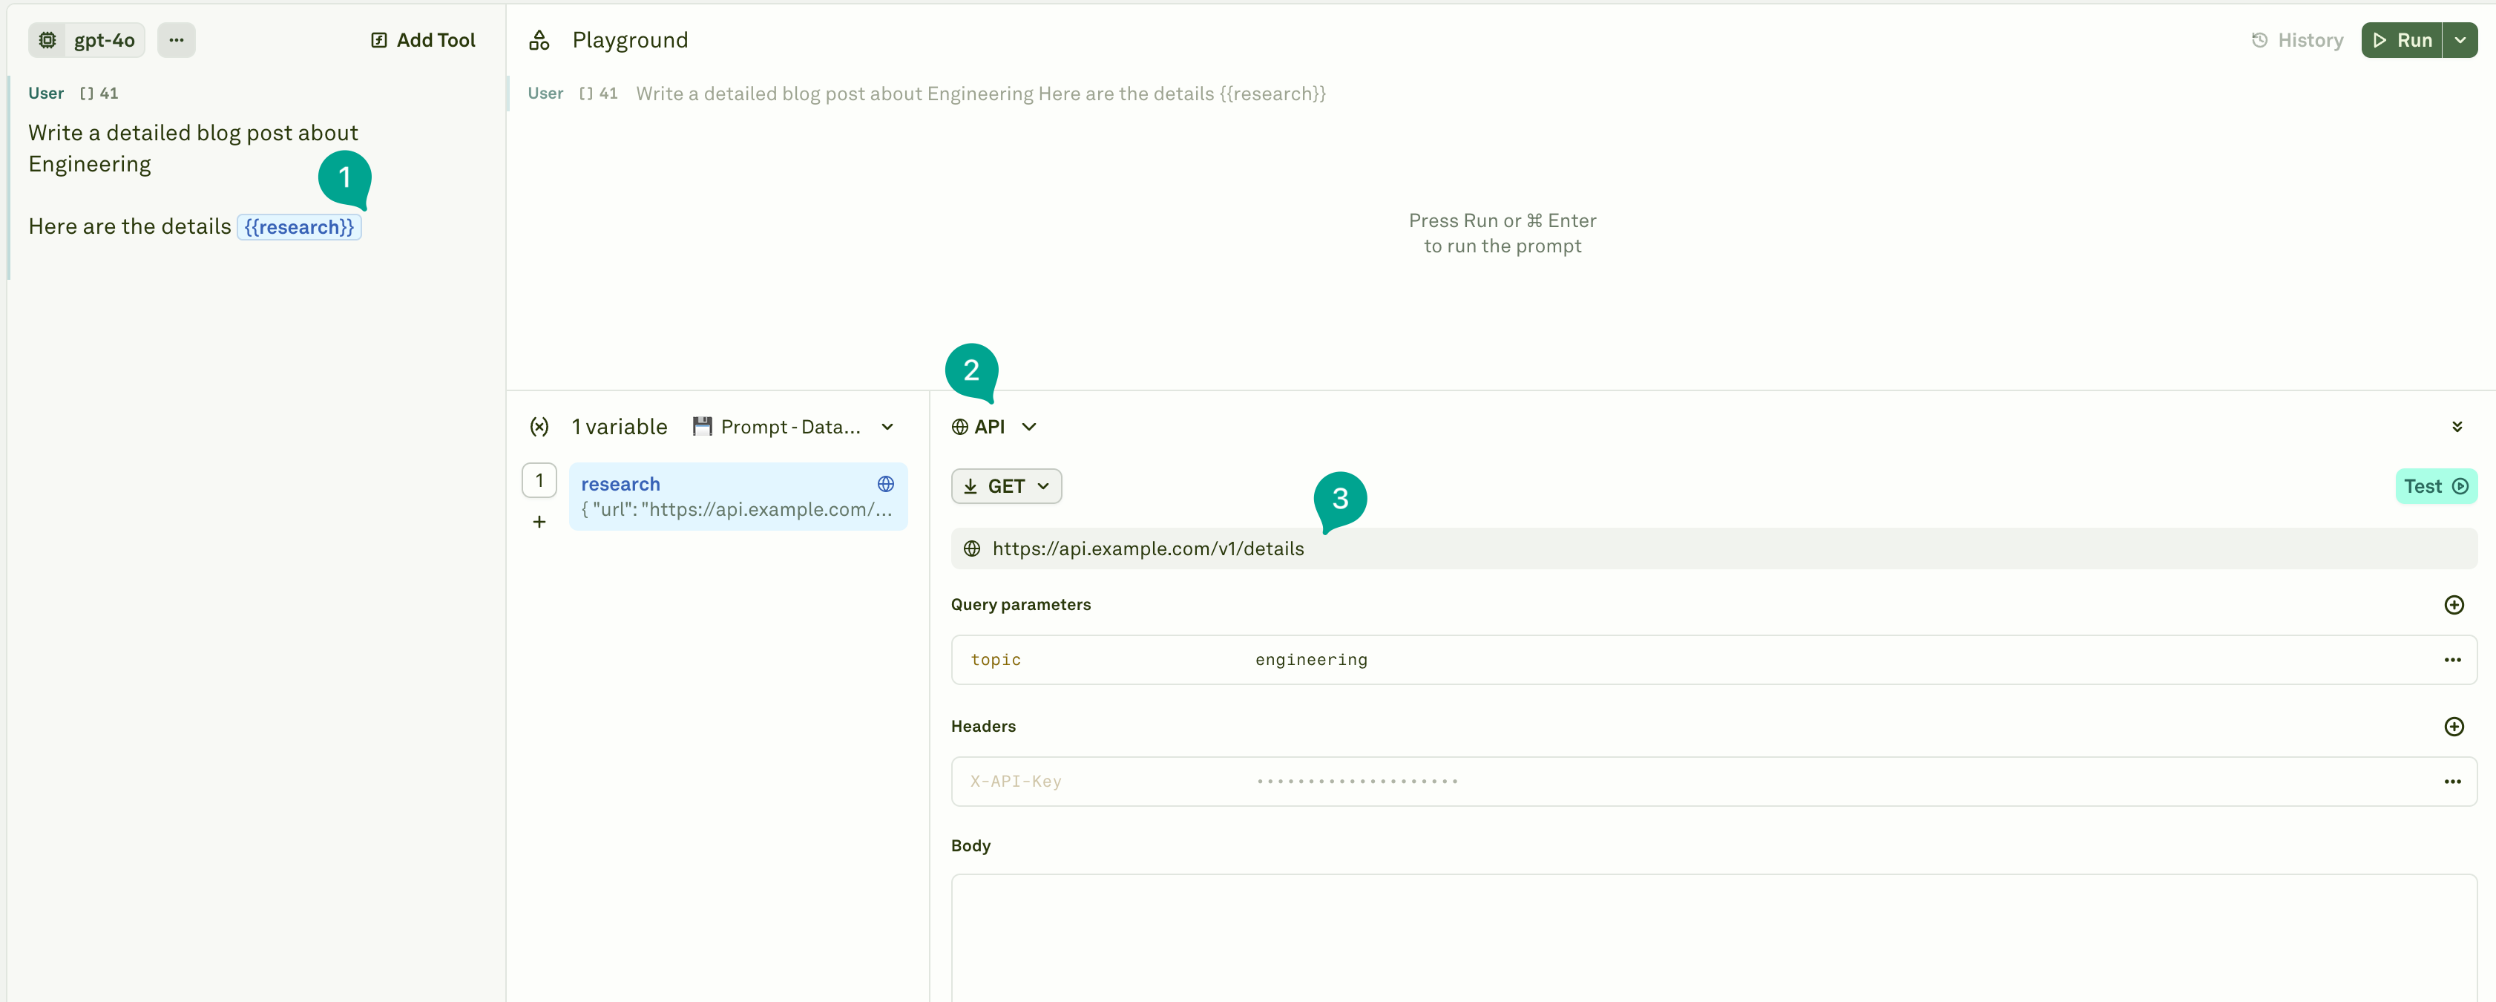Select the {{research}} variable chip in the prompt
The image size is (2496, 1002).
[x=298, y=227]
